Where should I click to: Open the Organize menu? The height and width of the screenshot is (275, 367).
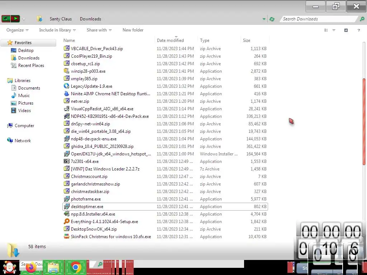(17, 30)
